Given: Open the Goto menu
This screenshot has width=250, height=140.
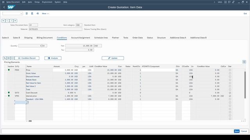Looking at the screenshot, I should tap(30, 2).
